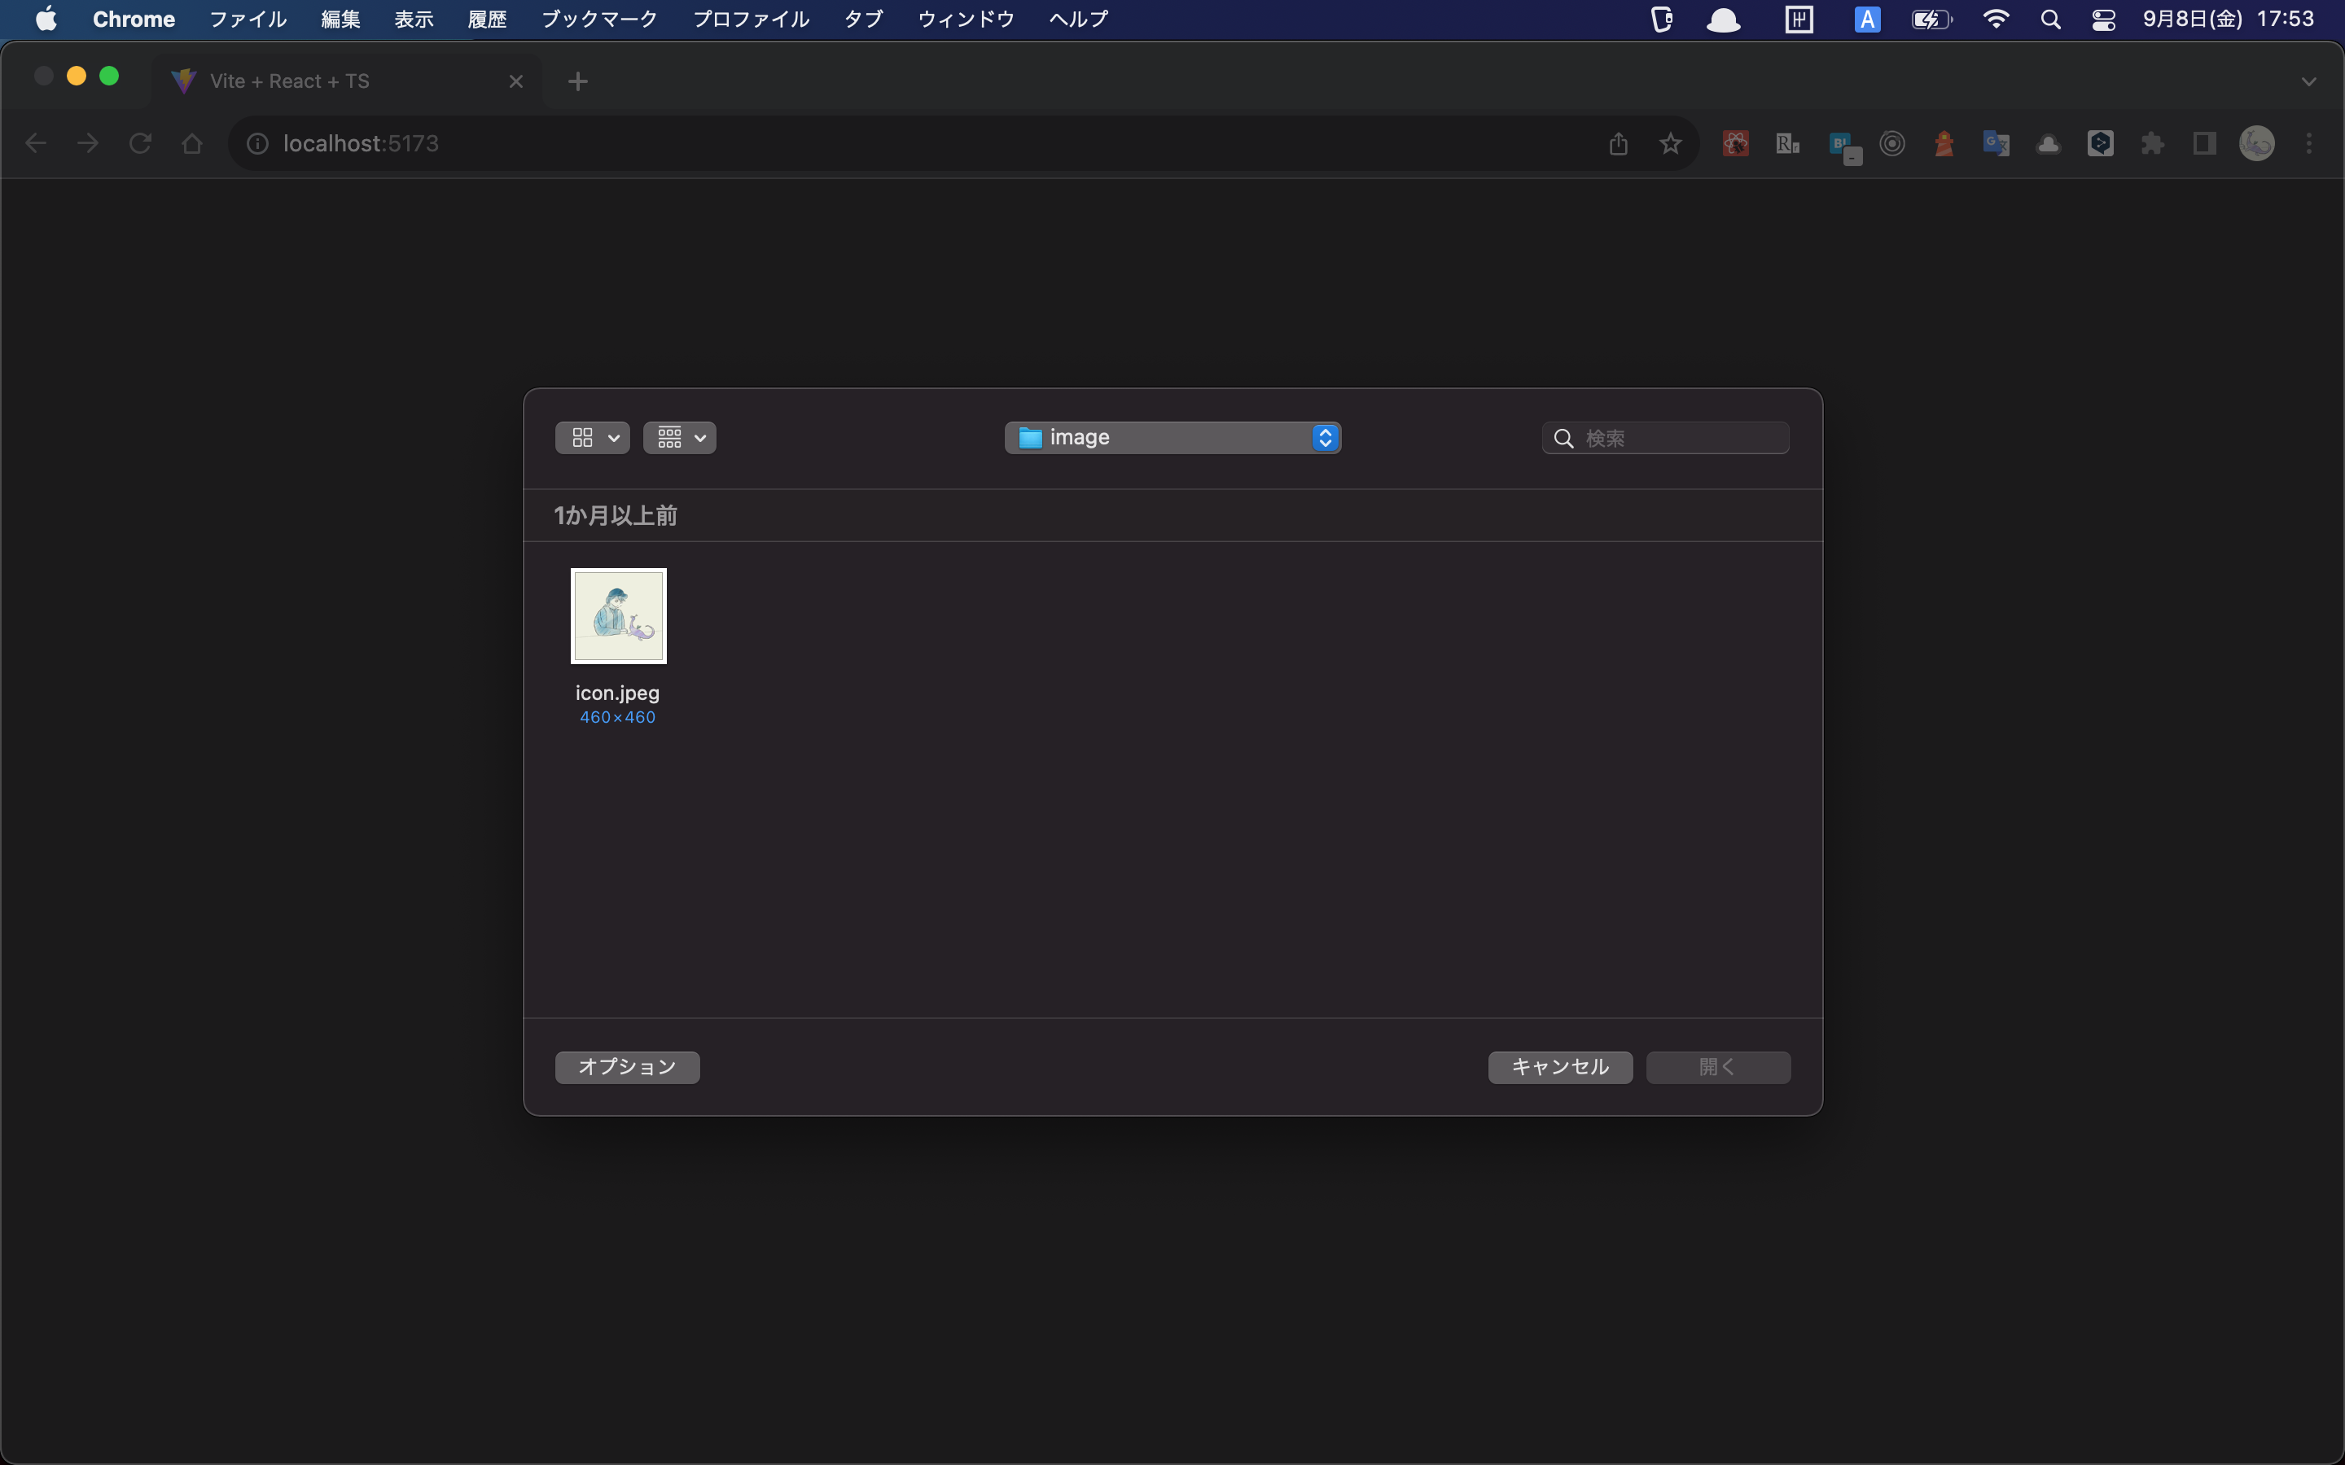Open the grouping options dropdown
The height and width of the screenshot is (1465, 2345).
tap(679, 438)
